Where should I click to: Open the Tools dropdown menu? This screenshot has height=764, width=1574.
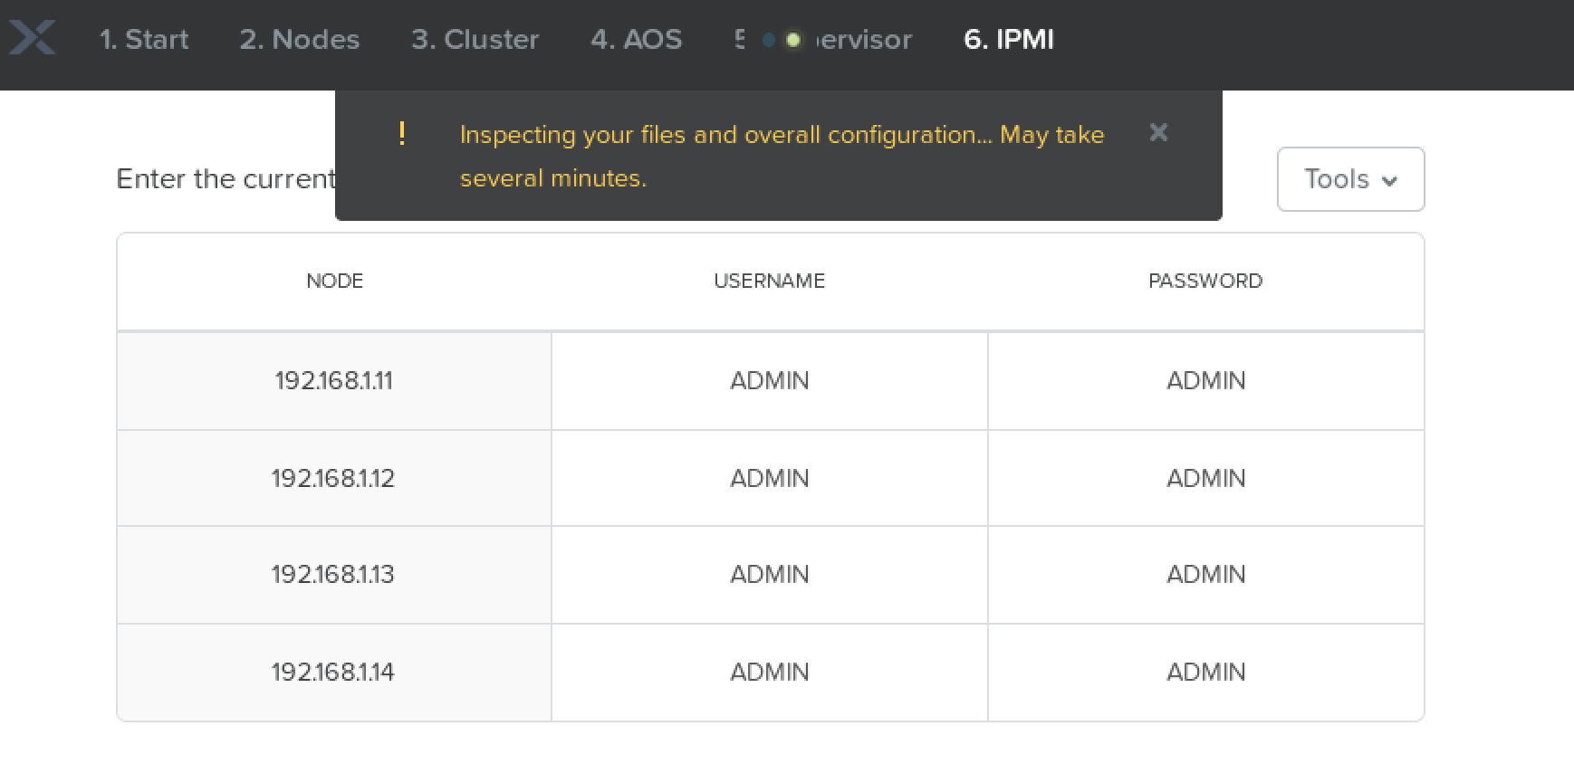coord(1349,179)
